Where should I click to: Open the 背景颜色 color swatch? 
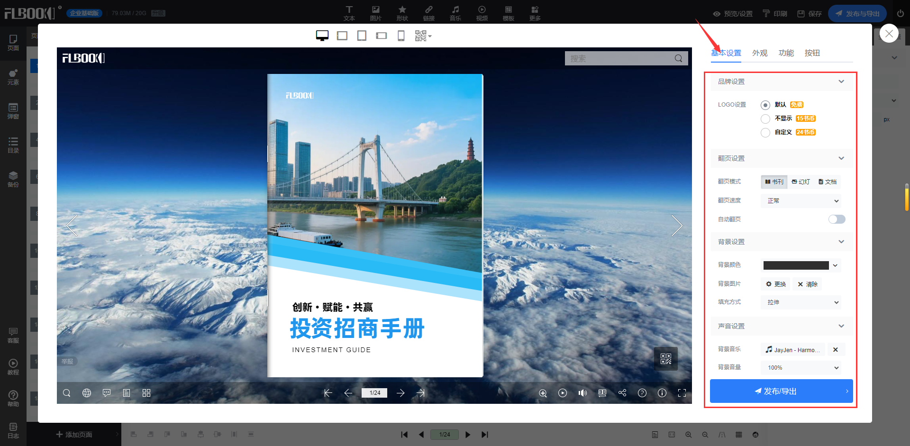pyautogui.click(x=796, y=265)
